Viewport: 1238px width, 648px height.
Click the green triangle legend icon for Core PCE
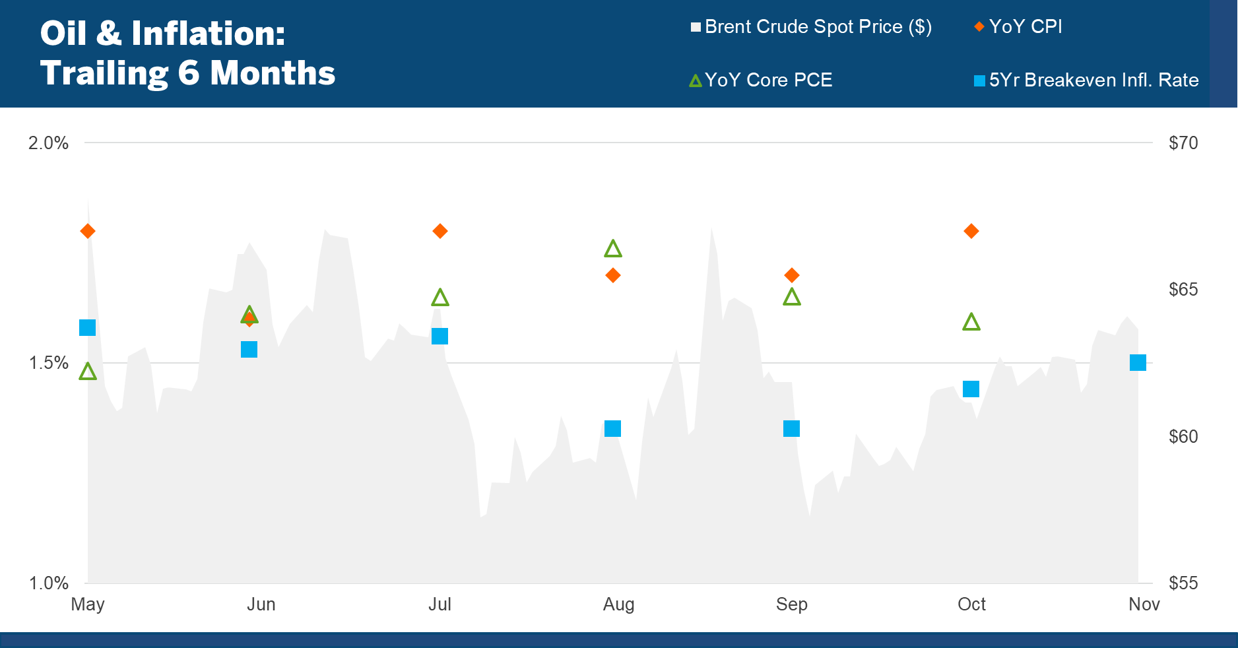coord(695,81)
